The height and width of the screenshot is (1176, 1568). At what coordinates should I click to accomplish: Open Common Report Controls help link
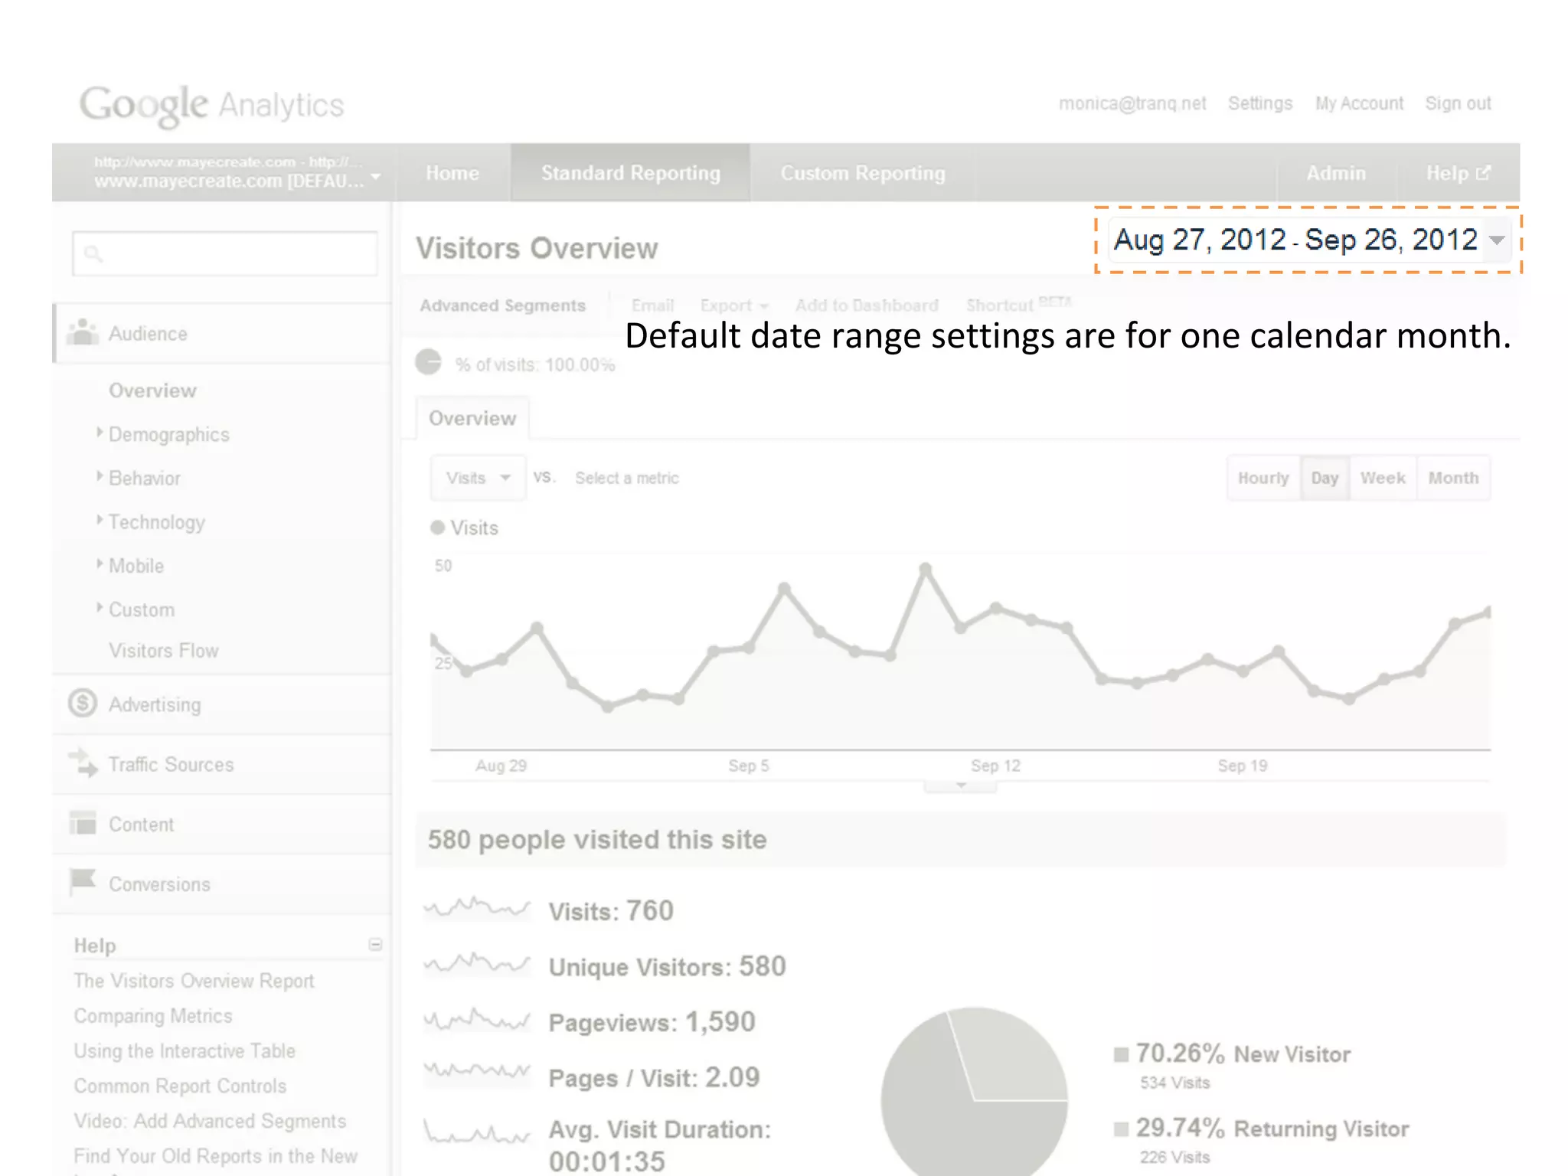pyautogui.click(x=180, y=1086)
